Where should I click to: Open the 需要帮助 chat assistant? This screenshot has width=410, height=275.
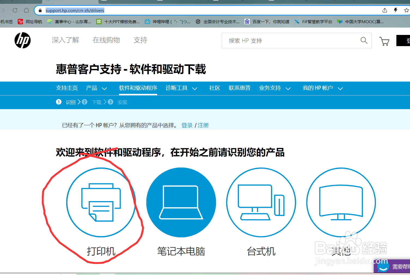[x=392, y=266]
